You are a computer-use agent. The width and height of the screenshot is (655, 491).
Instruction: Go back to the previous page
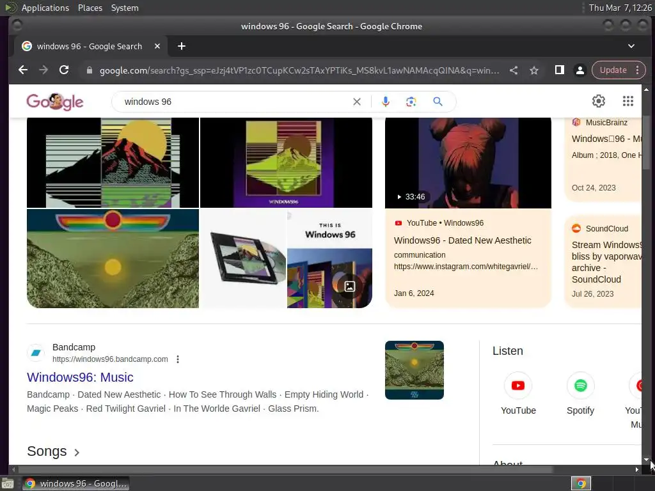coord(23,70)
